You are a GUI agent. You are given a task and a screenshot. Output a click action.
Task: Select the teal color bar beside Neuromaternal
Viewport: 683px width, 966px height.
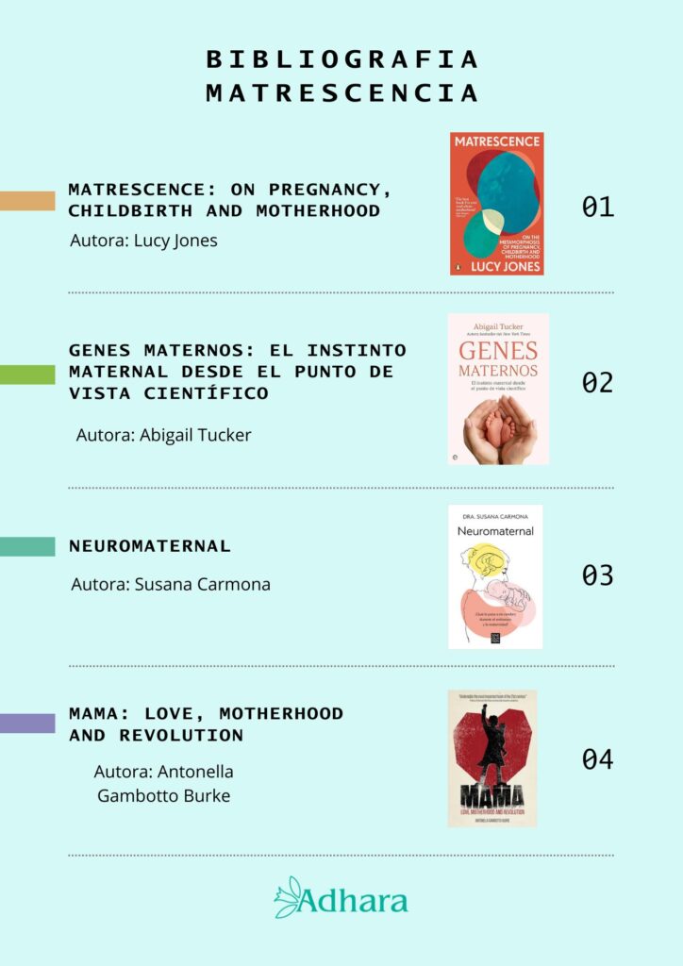point(27,546)
